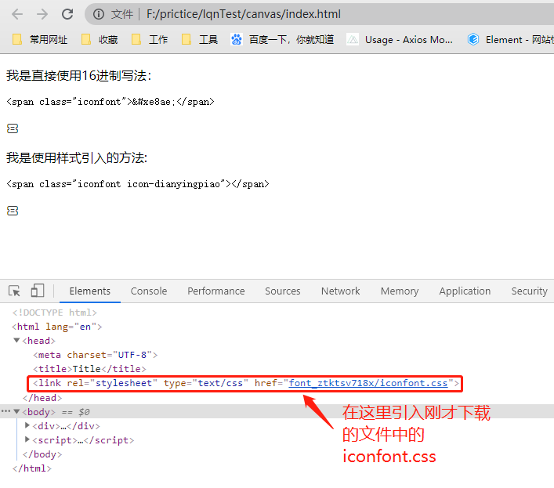Open the 收藏 bookmark folder
The height and width of the screenshot is (488, 554).
tap(100, 39)
